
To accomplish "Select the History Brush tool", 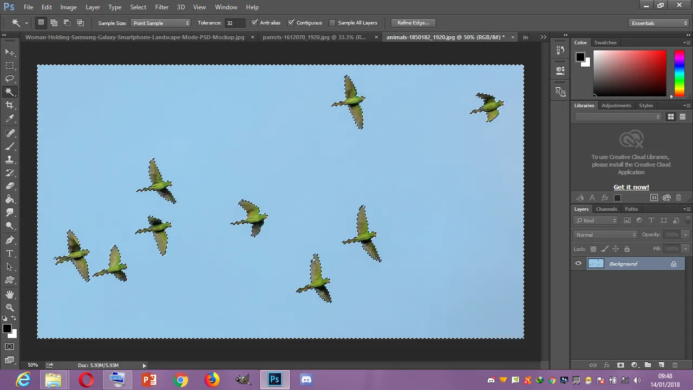I will [10, 173].
